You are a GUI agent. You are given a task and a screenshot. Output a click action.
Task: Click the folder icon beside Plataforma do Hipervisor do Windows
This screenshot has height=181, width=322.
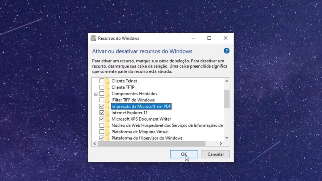tap(107, 138)
